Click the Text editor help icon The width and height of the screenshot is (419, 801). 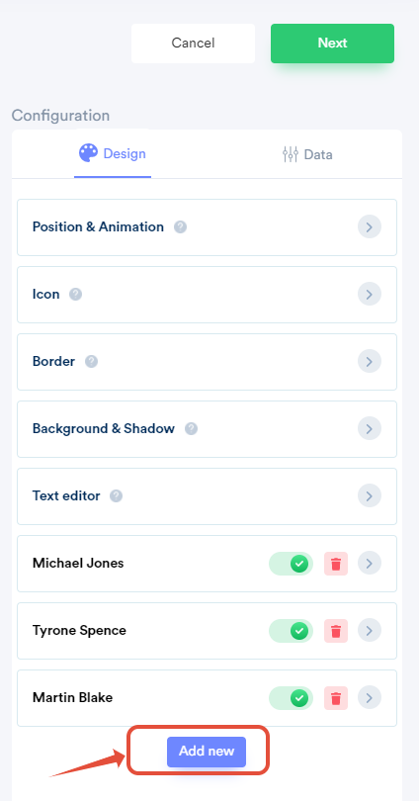click(x=117, y=496)
